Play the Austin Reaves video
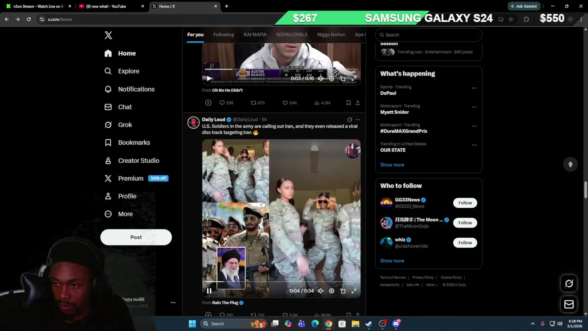Screen dimensions: 588x331 209,79
